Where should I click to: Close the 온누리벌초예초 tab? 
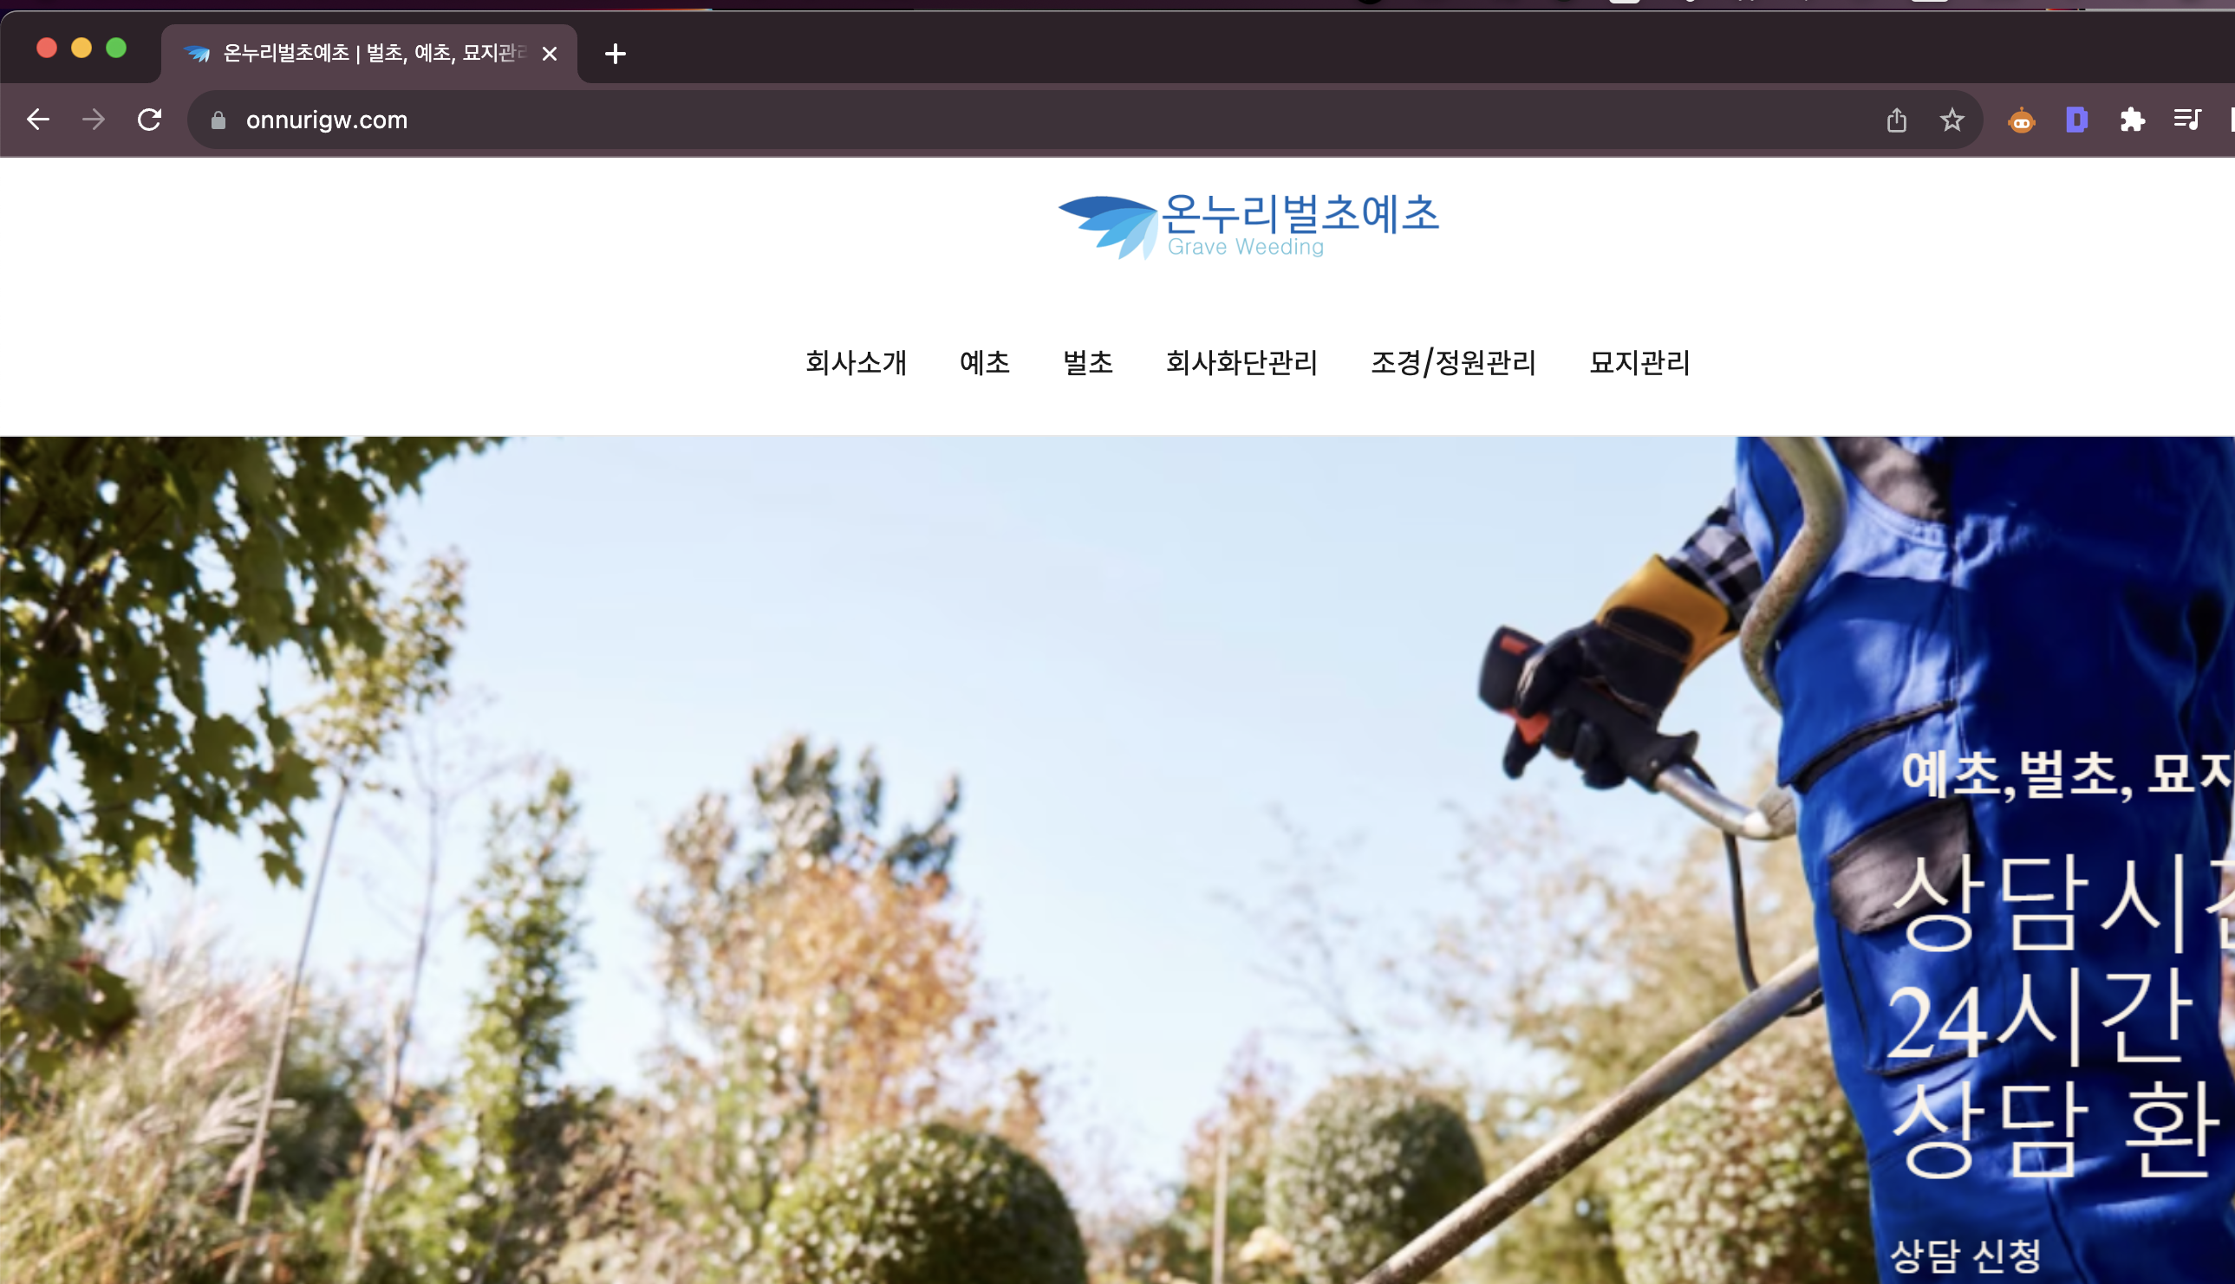coord(550,54)
